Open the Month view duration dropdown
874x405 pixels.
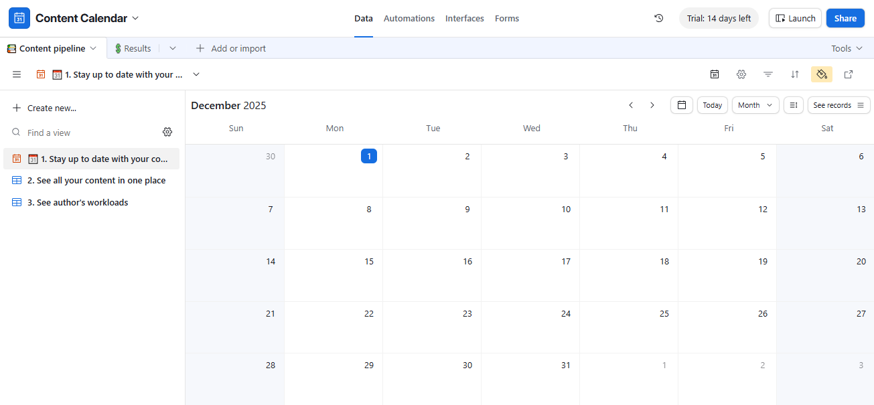tap(755, 105)
